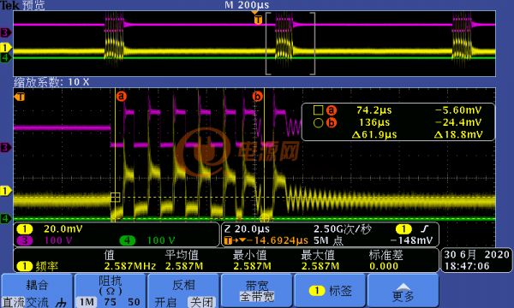Click cursor b marker on zoomed waveform

click(x=258, y=97)
